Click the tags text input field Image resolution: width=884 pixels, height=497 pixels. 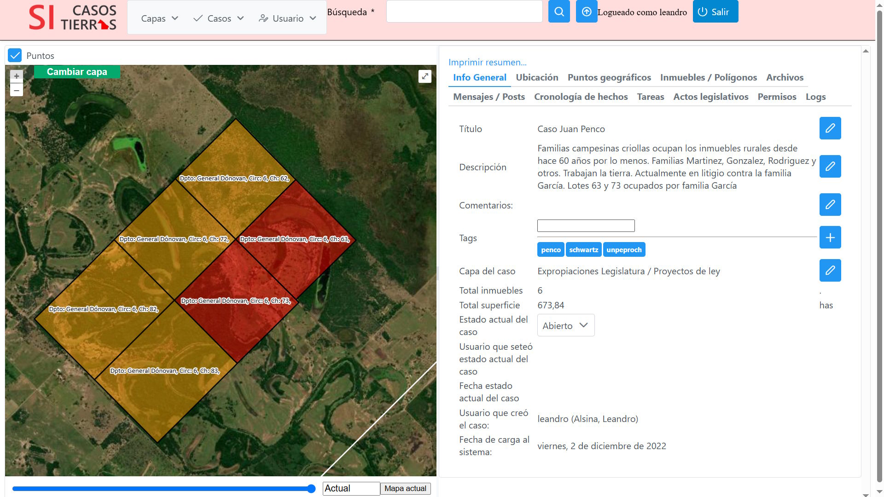(586, 226)
